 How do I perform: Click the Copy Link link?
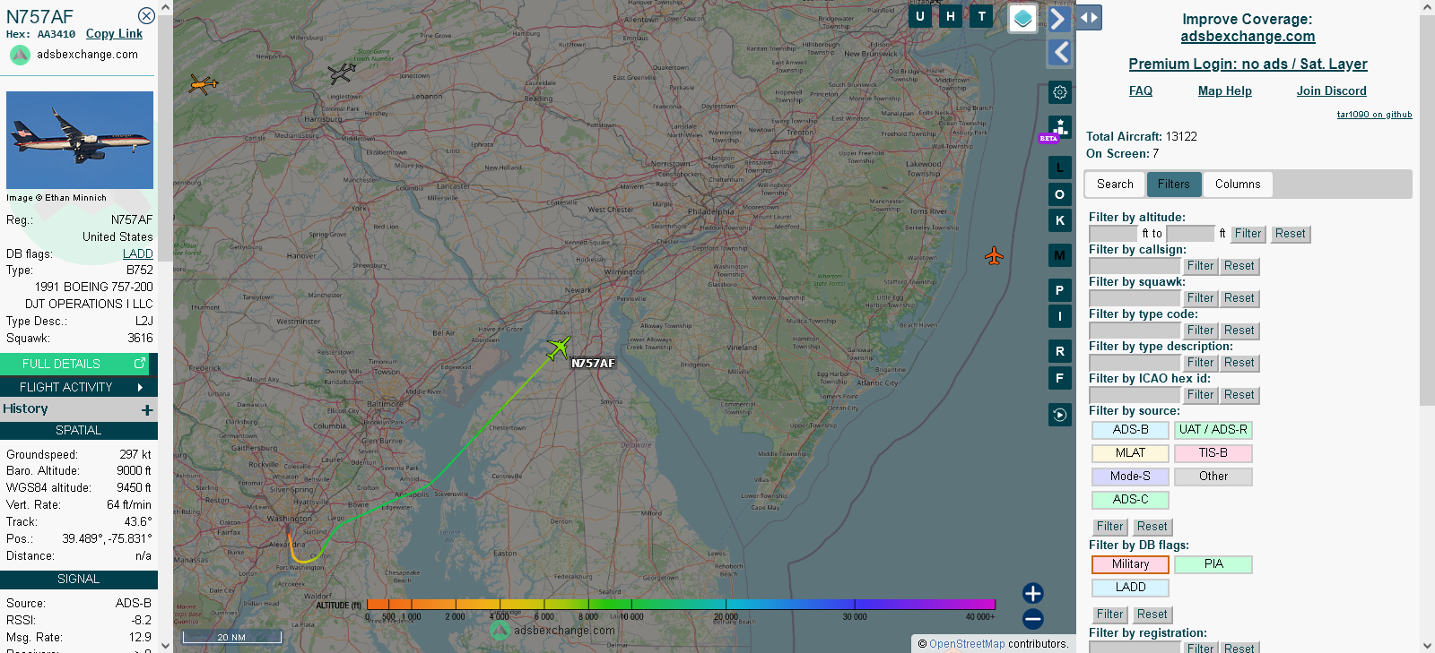click(x=114, y=34)
